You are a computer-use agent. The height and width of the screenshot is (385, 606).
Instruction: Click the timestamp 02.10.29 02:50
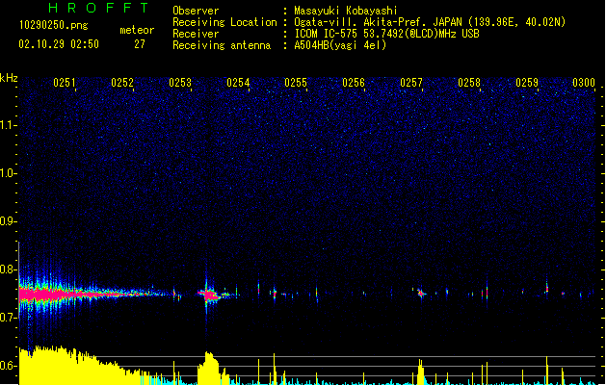pos(59,44)
